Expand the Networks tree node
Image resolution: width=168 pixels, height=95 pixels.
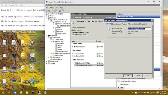coord(54,32)
